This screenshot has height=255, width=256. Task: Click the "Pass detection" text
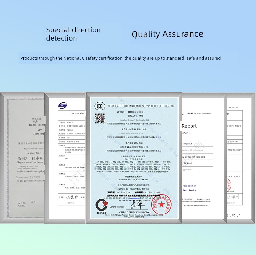coord(189,186)
